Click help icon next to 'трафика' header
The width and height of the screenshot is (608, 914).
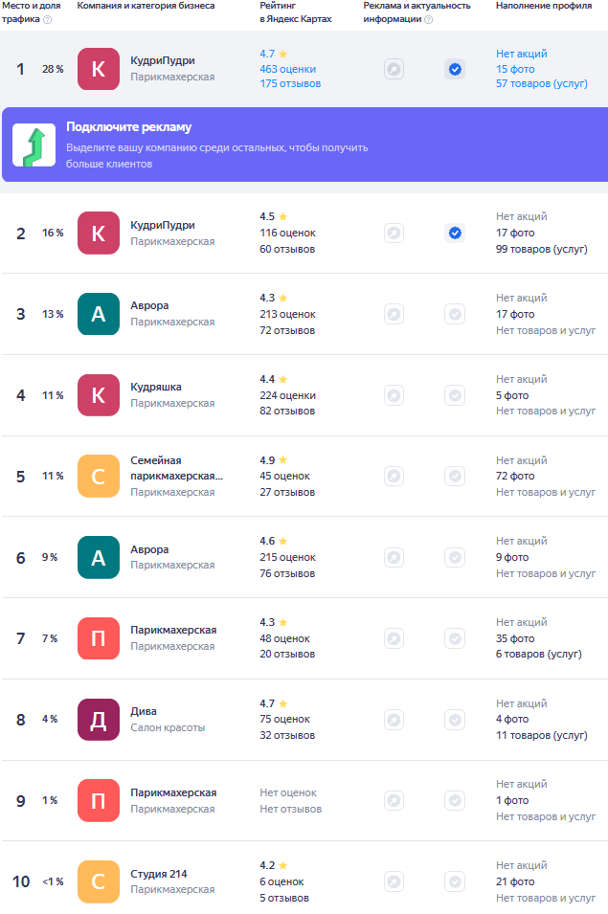click(48, 19)
